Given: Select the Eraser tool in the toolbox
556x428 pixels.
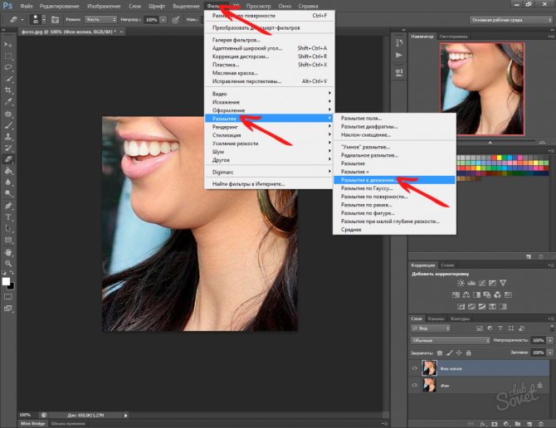Looking at the screenshot, I should (8, 158).
